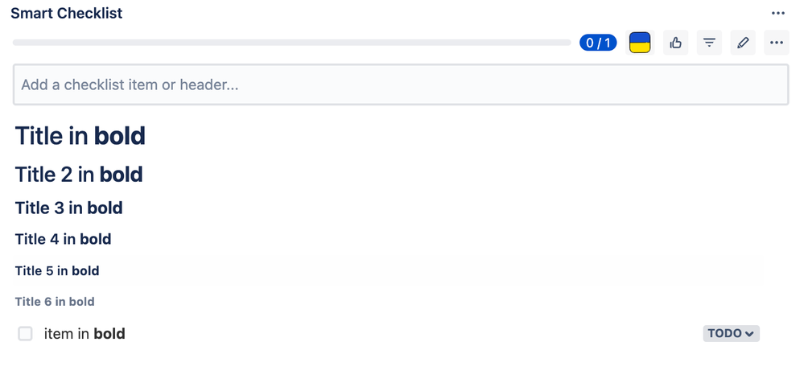The width and height of the screenshot is (804, 375).
Task: Open the TODO status dropdown
Action: [x=732, y=333]
